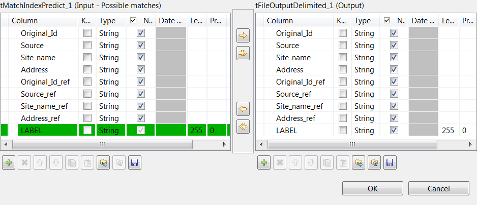Image resolution: width=477 pixels, height=205 pixels.
Task: Select output Address column name
Action: tap(290, 70)
